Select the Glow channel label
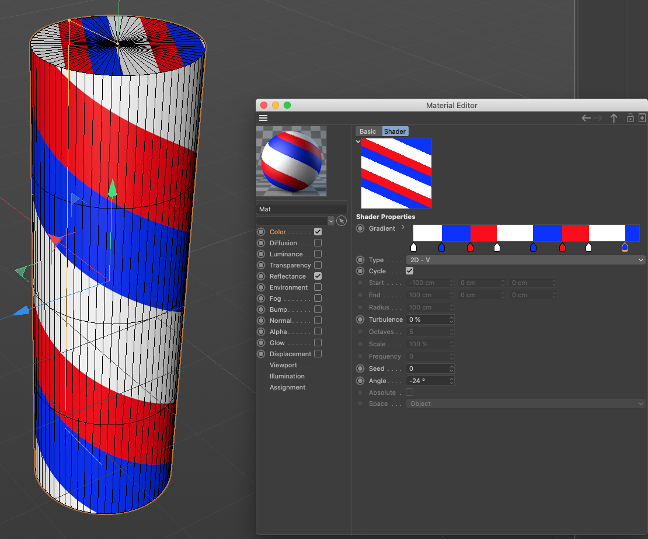 click(x=277, y=343)
